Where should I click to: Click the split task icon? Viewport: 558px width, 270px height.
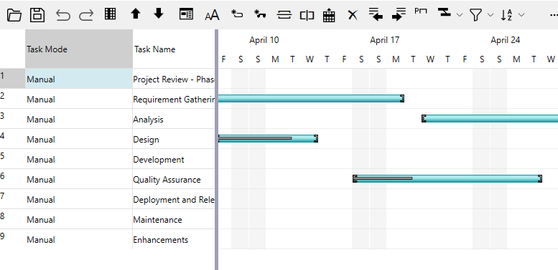point(307,15)
